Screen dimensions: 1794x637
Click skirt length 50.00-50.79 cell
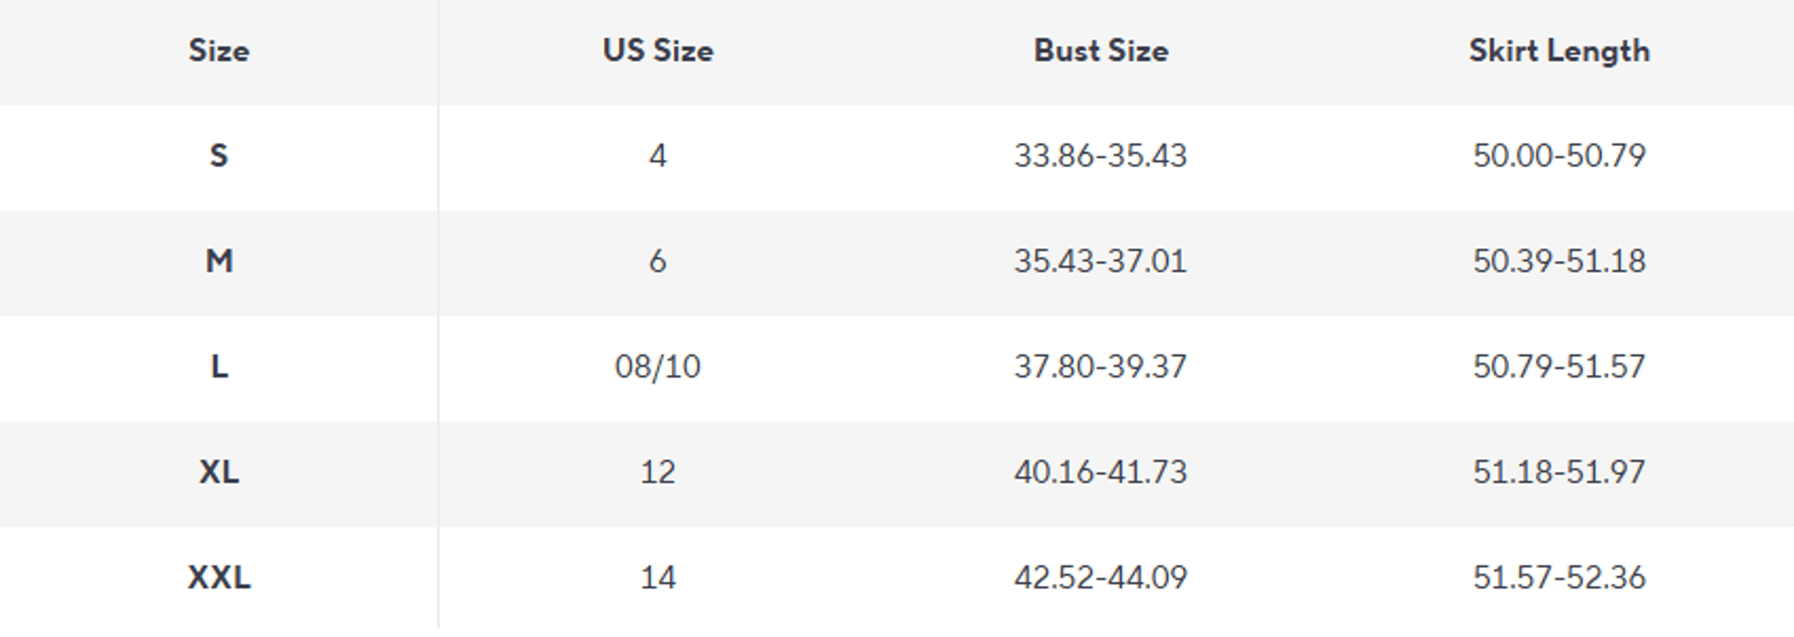1559,156
